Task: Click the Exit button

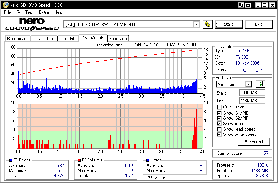Action: point(258,24)
